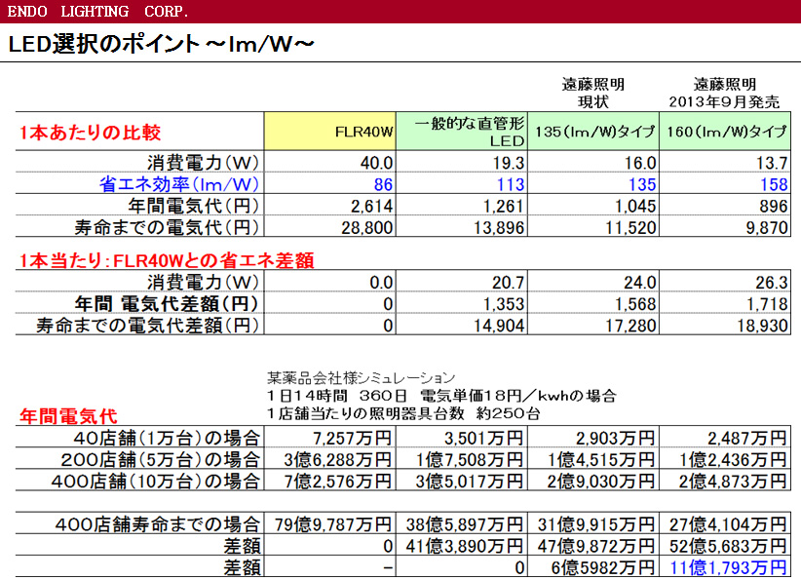Click the value 11,520 cell
This screenshot has width=801, height=580.
(630, 227)
